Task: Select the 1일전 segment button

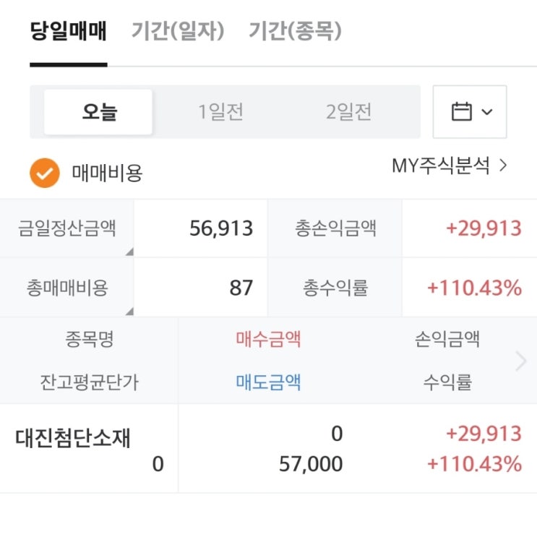Action: 221,112
